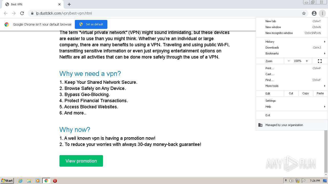Open the file explorer taskbar icon
Screen dimensions: 328x184
29,181
